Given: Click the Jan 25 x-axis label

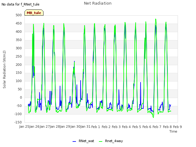Looking at the screenshot, I should coord(24,126).
